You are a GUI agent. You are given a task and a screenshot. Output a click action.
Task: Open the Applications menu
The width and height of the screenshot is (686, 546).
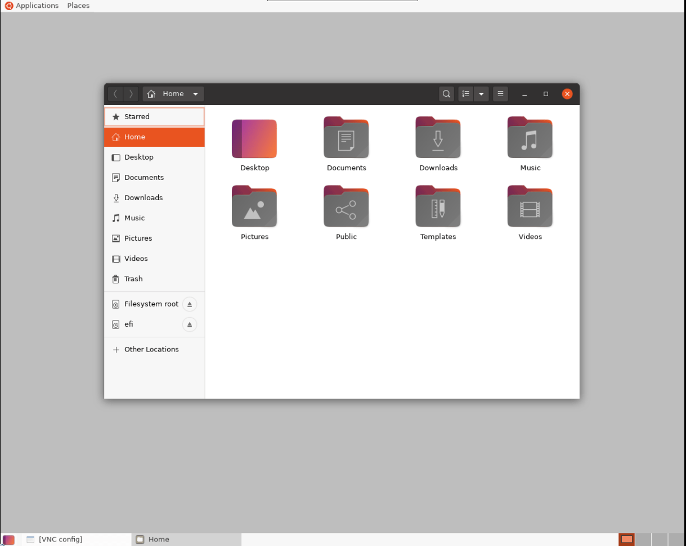[37, 6]
